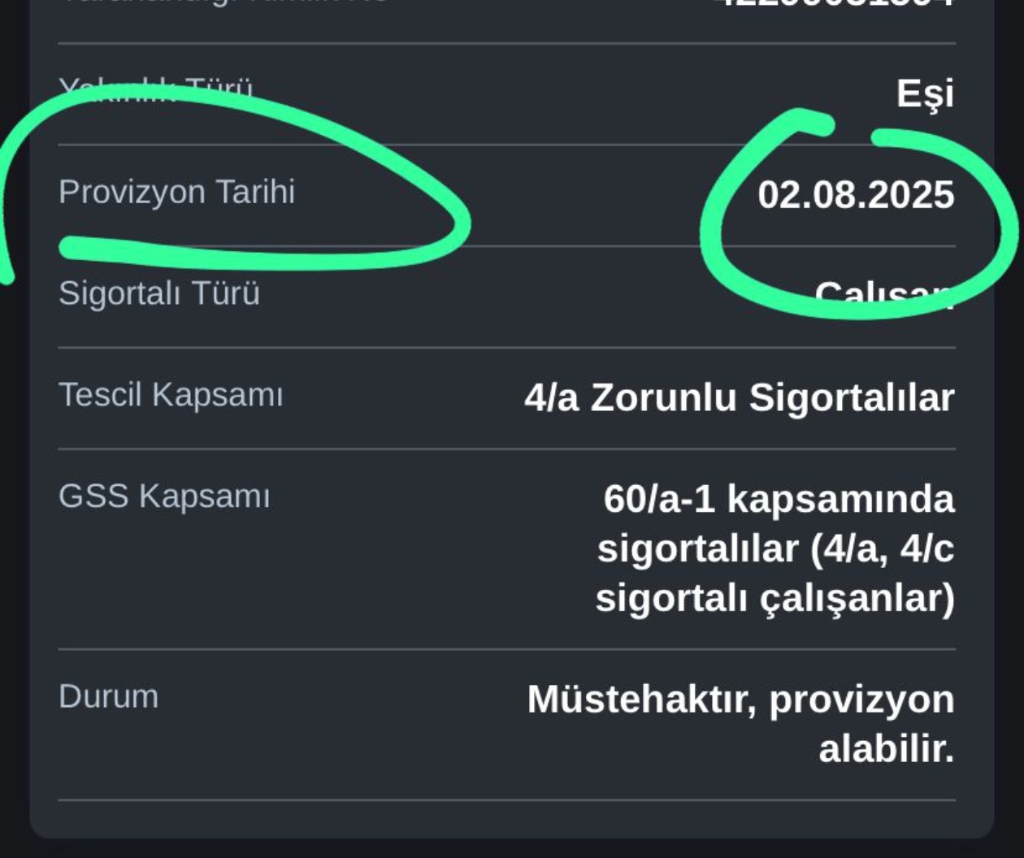Select the Sigortalı Türü label
This screenshot has height=858, width=1024.
pos(159,293)
